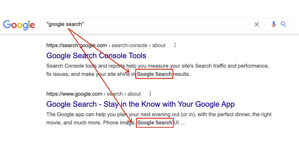This screenshot has height=149, width=299.
Task: Click the https://www.google.com URL text
Action: click(74, 94)
